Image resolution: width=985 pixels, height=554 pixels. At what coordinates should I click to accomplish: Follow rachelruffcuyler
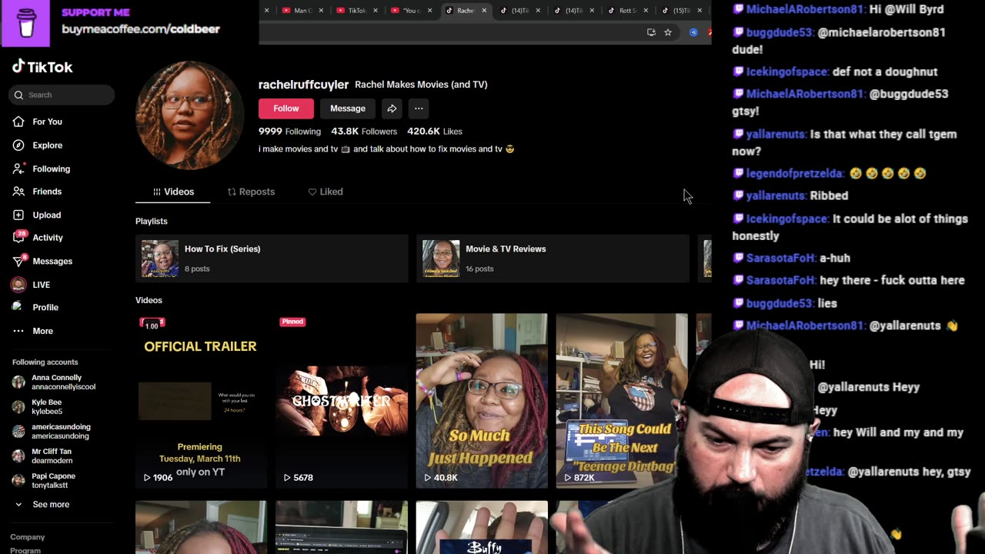pos(285,108)
